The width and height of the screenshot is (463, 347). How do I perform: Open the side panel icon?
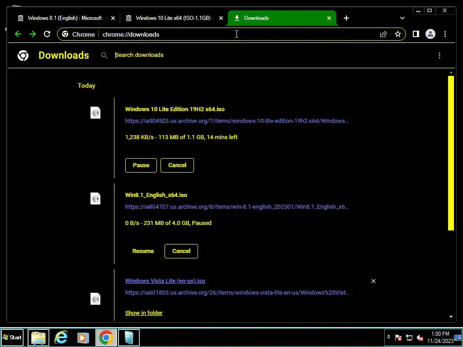click(416, 34)
